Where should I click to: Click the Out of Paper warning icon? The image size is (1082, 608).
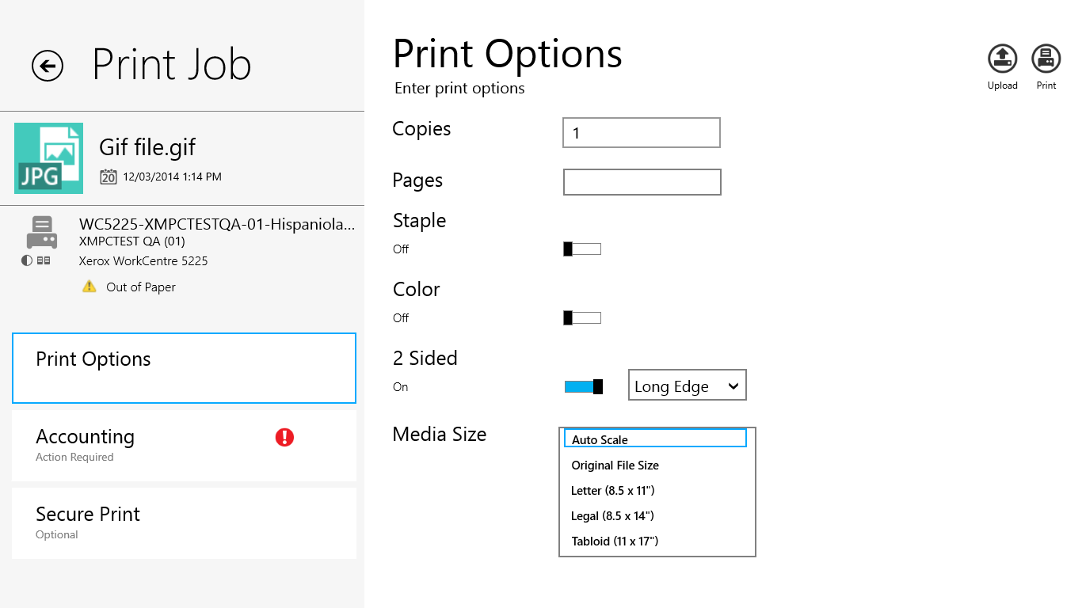(90, 287)
